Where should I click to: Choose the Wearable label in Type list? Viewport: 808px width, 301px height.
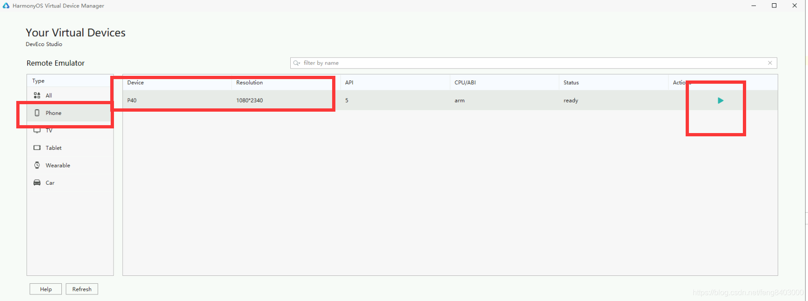pos(58,165)
